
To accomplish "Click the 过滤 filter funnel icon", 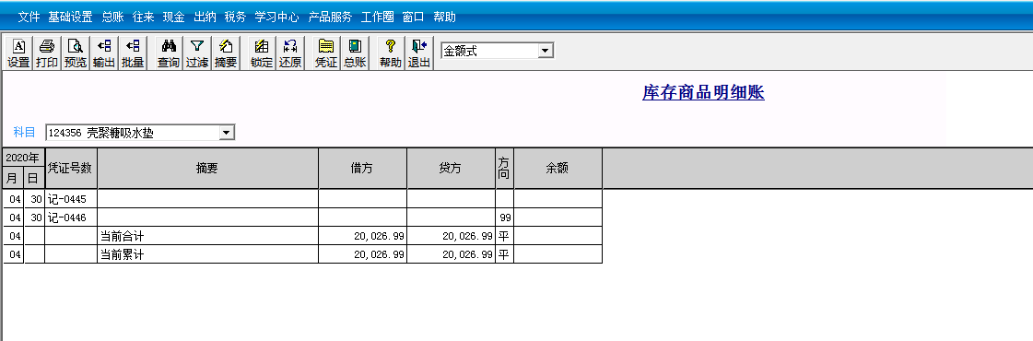I will coord(197,53).
